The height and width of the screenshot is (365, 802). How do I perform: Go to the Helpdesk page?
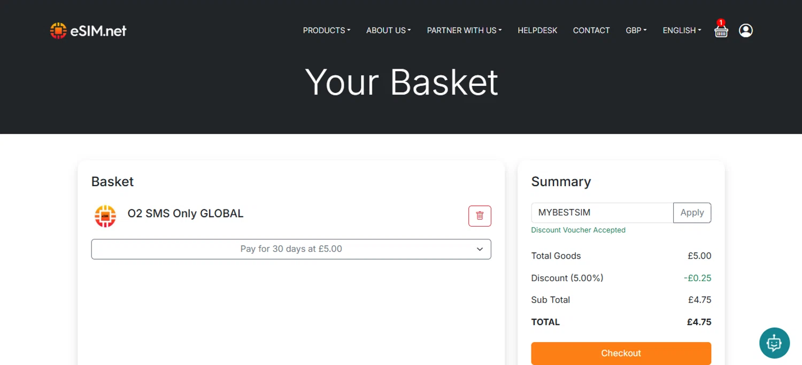(537, 30)
